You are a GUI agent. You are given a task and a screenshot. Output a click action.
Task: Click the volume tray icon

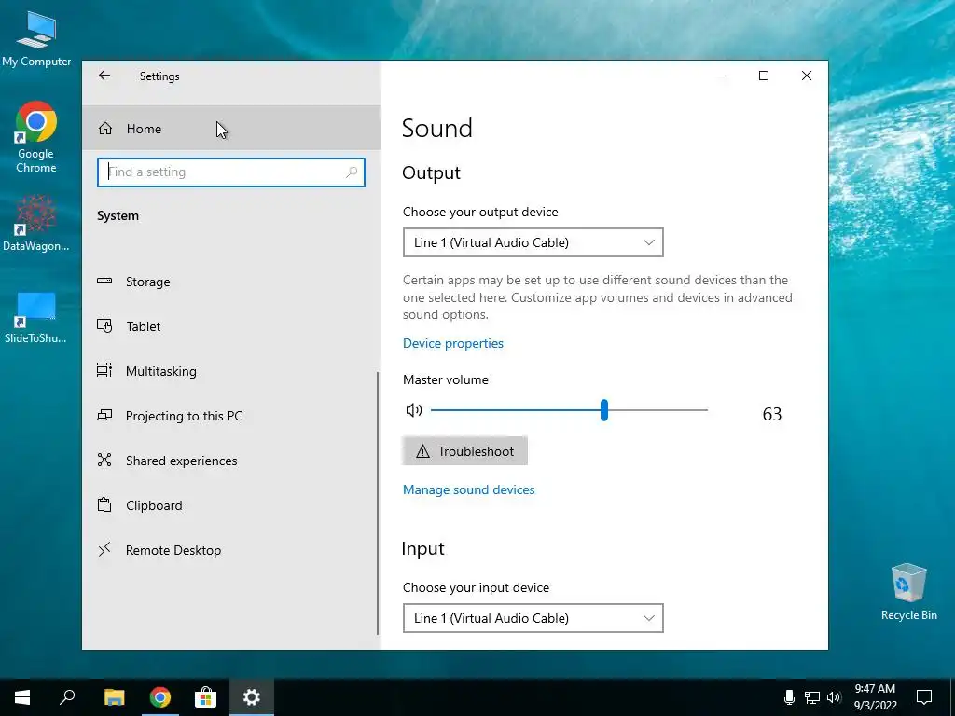pyautogui.click(x=834, y=697)
